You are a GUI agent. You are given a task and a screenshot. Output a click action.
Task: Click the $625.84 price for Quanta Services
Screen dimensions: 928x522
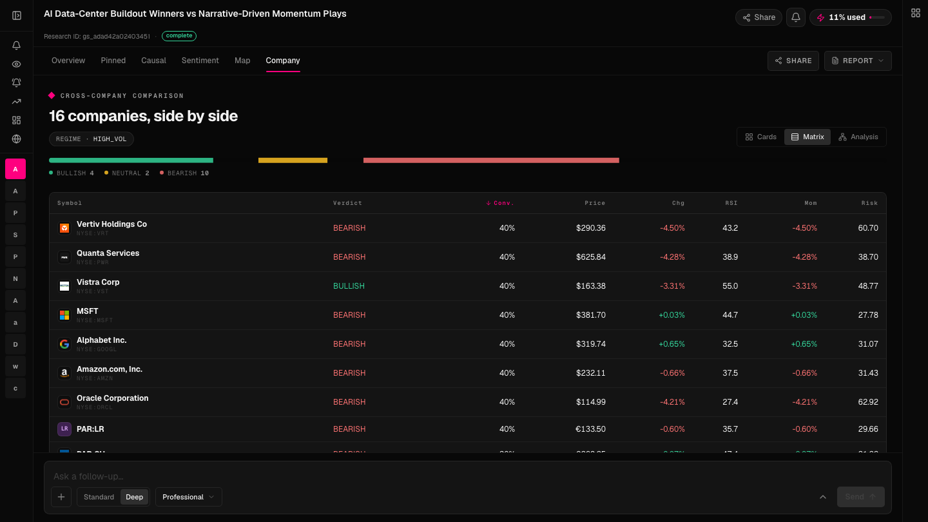(591, 257)
